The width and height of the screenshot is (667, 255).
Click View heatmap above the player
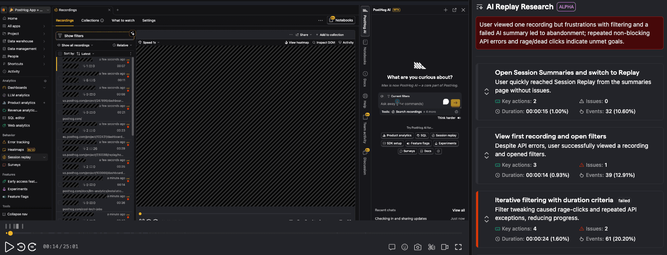coord(297,43)
